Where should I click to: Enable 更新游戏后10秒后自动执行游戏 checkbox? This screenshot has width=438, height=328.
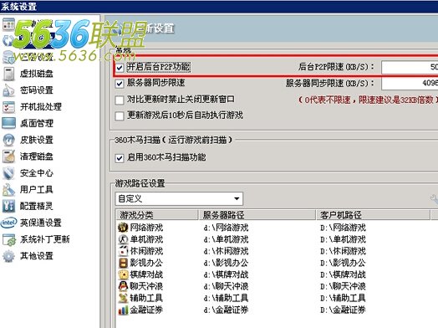pyautogui.click(x=120, y=115)
